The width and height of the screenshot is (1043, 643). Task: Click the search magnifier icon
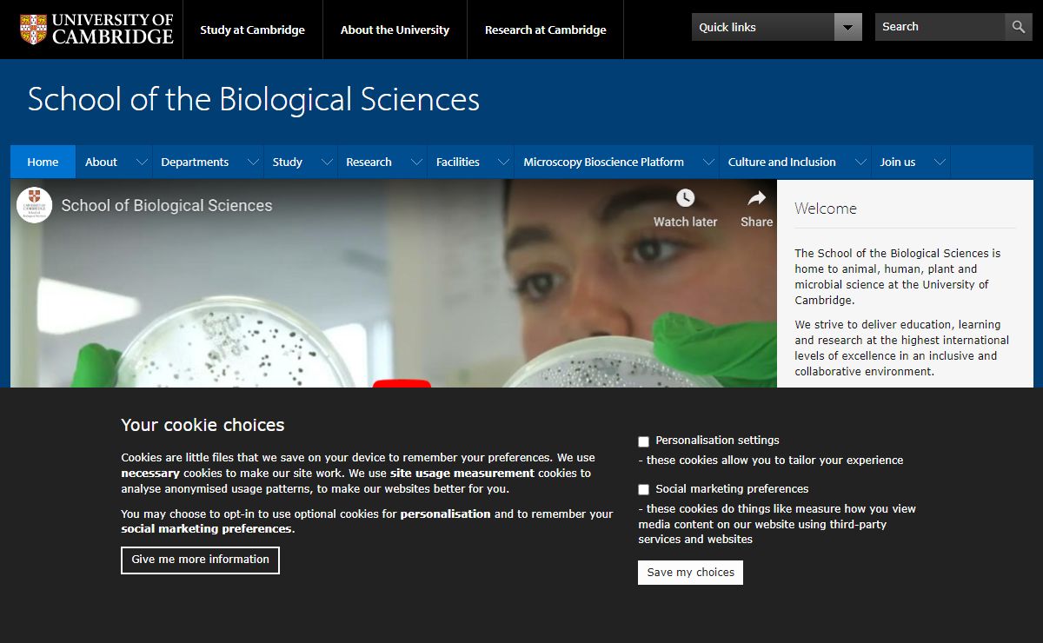click(1019, 27)
